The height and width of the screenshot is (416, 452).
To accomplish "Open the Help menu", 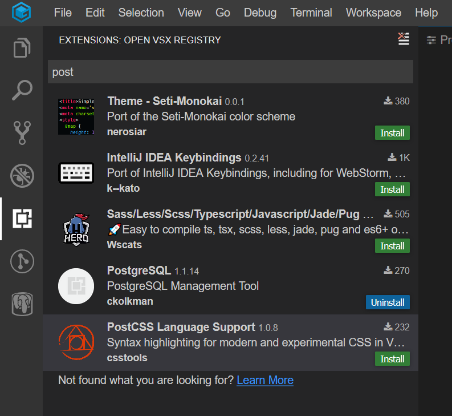I will [x=426, y=13].
